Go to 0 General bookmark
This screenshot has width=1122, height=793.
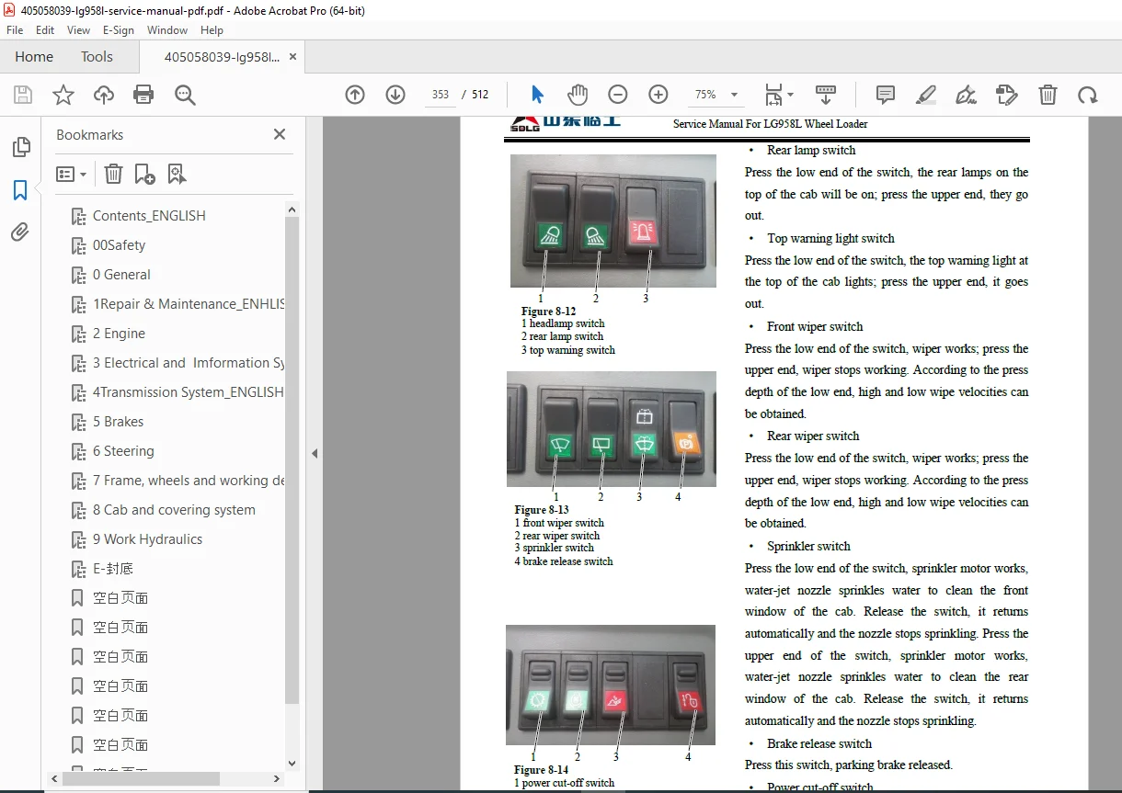pos(121,275)
